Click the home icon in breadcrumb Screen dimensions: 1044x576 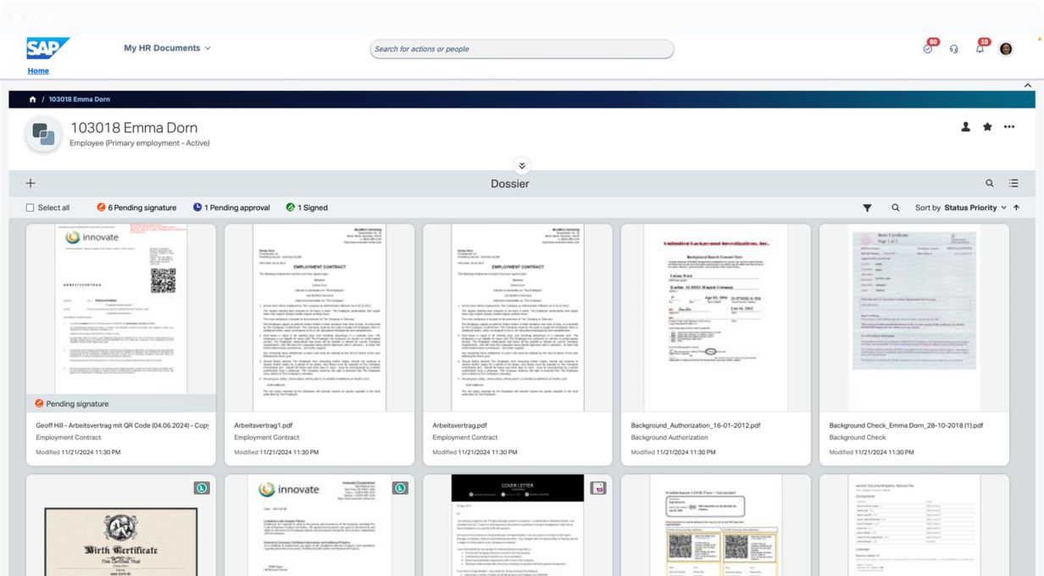pyautogui.click(x=32, y=100)
